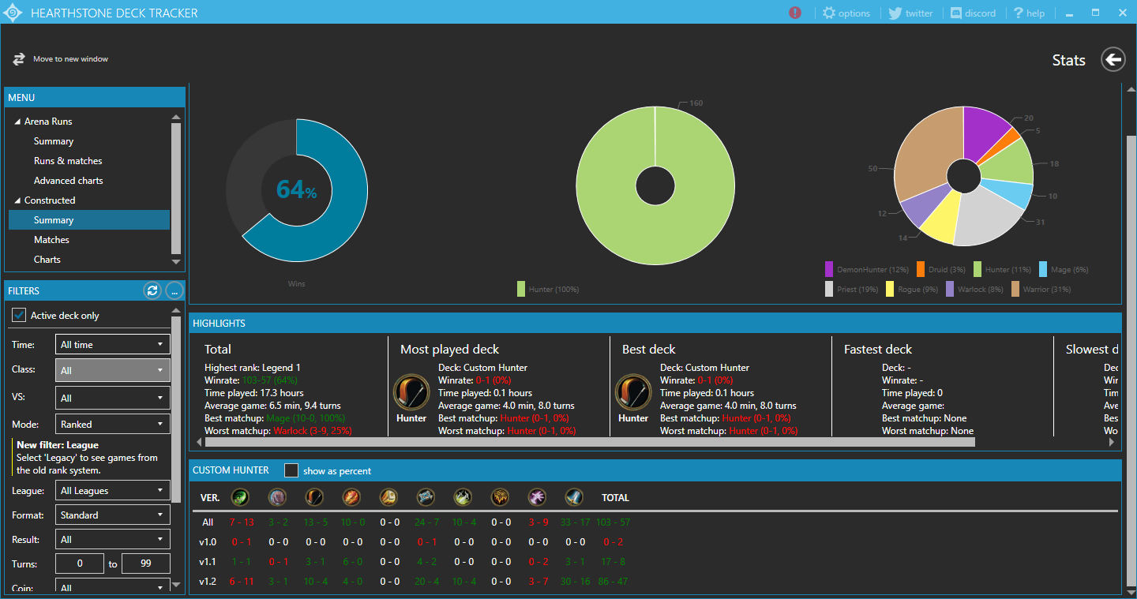Open Matches under Constructed
Screen dimensions: 1137x599
[x=51, y=240]
